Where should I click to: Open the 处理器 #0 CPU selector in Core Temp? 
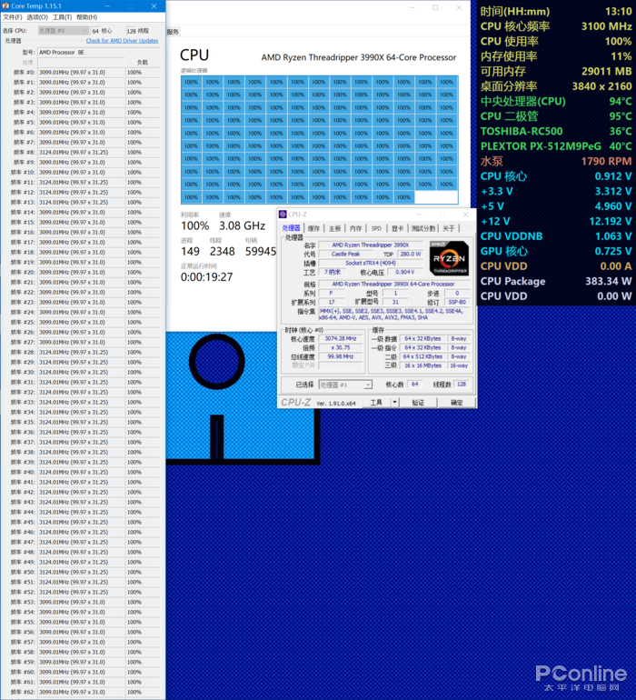pos(63,30)
